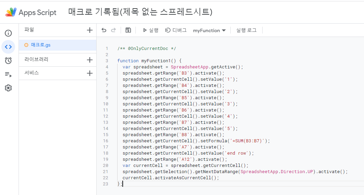Start debugging with 디버그 button
The image size is (364, 195).
coord(176,30)
